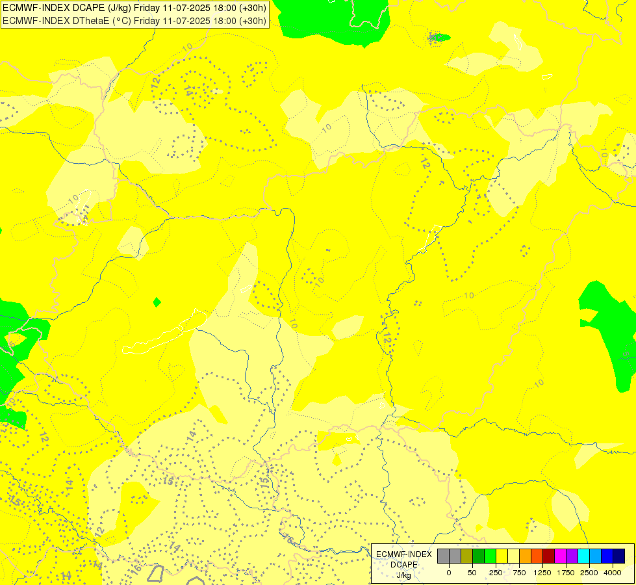Click the dark navy legend swatch
This screenshot has width=636, height=585.
(619, 556)
